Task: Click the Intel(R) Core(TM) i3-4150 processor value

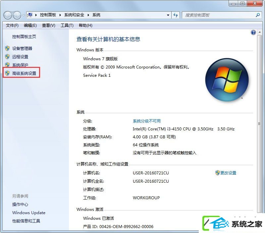Action: tap(184, 129)
